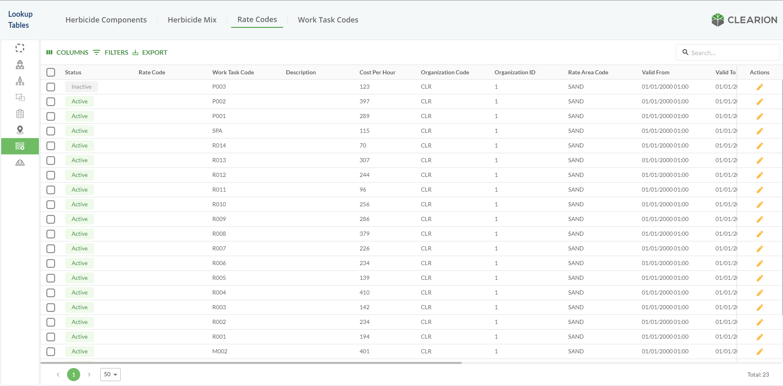This screenshot has height=386, width=783.
Task: Open the map location pin sidebar icon
Action: [x=20, y=130]
